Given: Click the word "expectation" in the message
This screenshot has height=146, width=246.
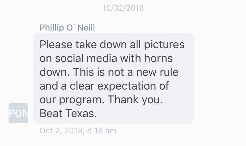Looking at the screenshot, I should (x=126, y=86).
